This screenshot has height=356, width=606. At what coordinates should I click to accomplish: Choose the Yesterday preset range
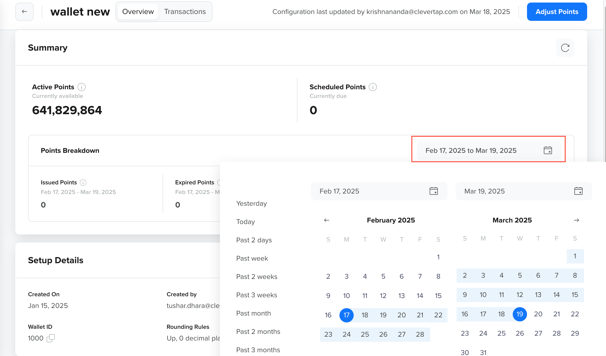pos(252,203)
